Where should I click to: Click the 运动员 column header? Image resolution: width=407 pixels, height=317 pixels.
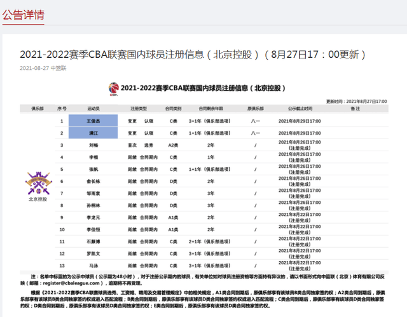[x=93, y=109]
